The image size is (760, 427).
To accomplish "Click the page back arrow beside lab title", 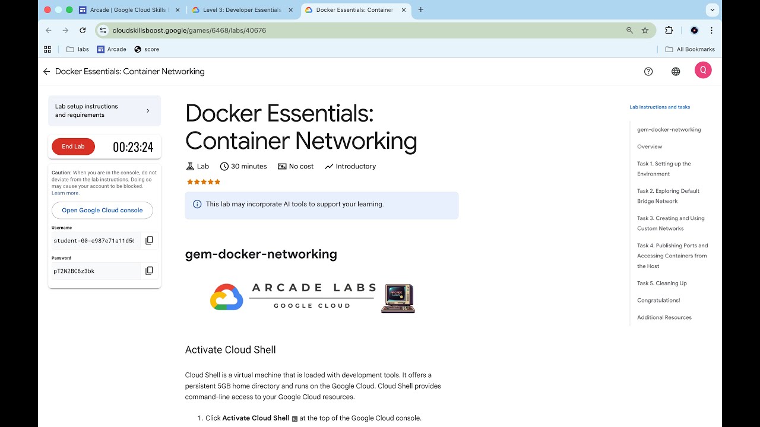I will click(x=46, y=71).
